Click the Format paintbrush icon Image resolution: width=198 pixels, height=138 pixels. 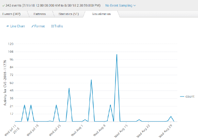[32, 26]
